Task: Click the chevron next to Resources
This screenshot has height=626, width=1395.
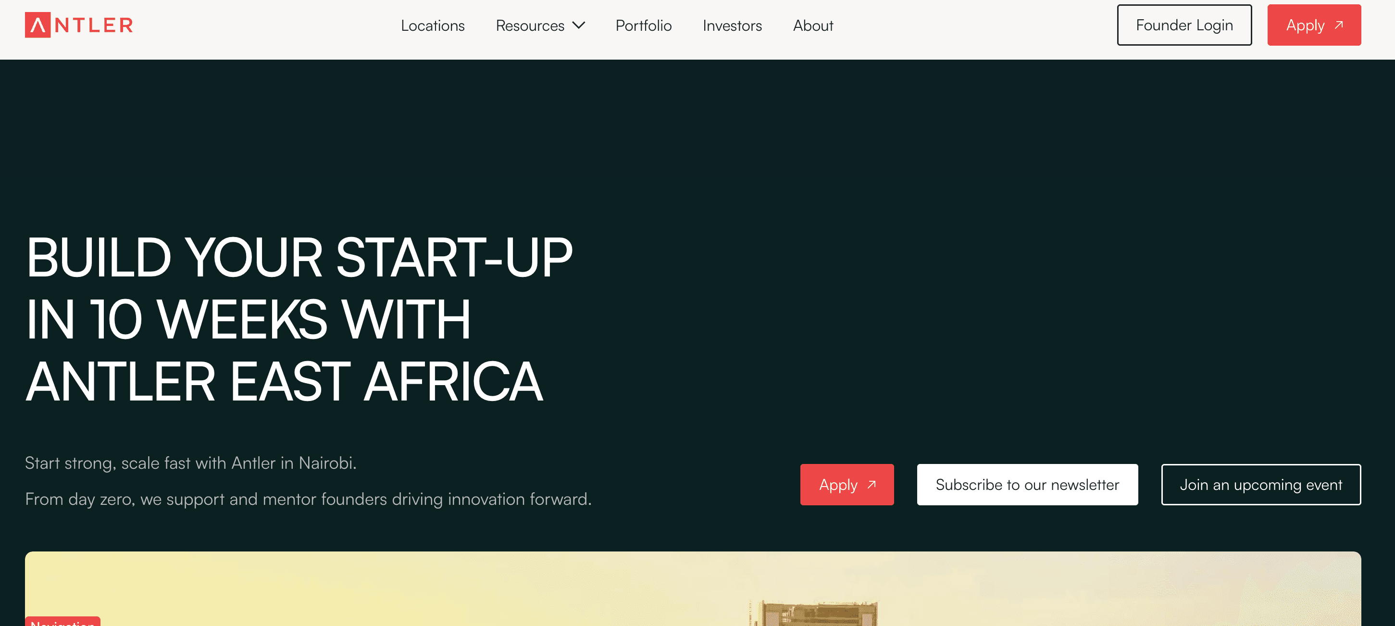Action: tap(579, 25)
